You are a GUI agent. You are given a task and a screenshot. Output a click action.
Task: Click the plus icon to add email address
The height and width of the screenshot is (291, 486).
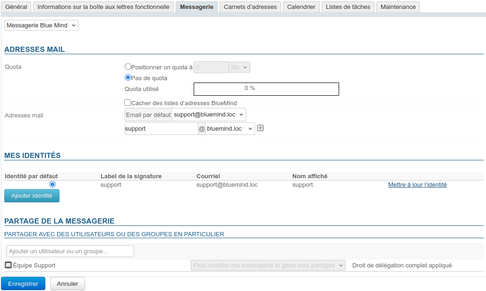[x=260, y=128]
